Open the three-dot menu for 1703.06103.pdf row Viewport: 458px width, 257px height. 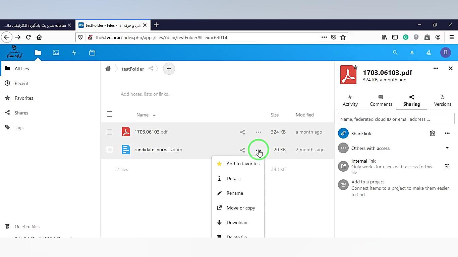click(x=258, y=132)
